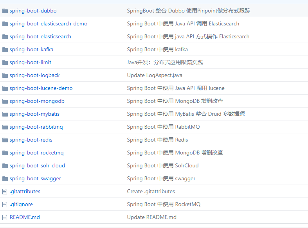Click the folder icon beside spring-boot-rabbitmq
Viewport: 308px width, 228px height.
5,127
